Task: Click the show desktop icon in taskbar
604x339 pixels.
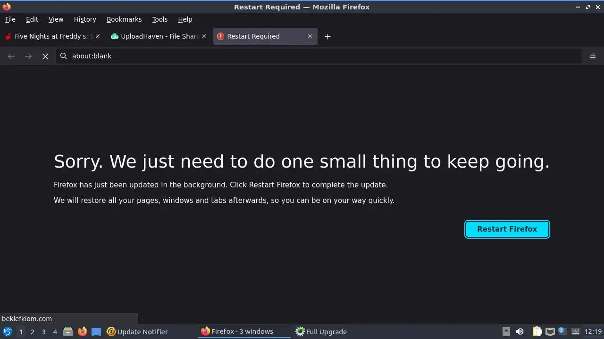Action: click(x=96, y=331)
